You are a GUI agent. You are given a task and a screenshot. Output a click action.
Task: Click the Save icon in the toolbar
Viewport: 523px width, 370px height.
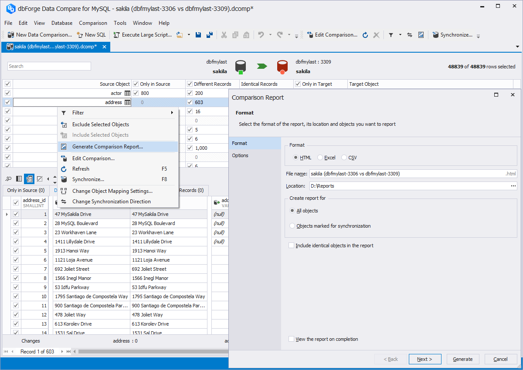click(x=198, y=35)
